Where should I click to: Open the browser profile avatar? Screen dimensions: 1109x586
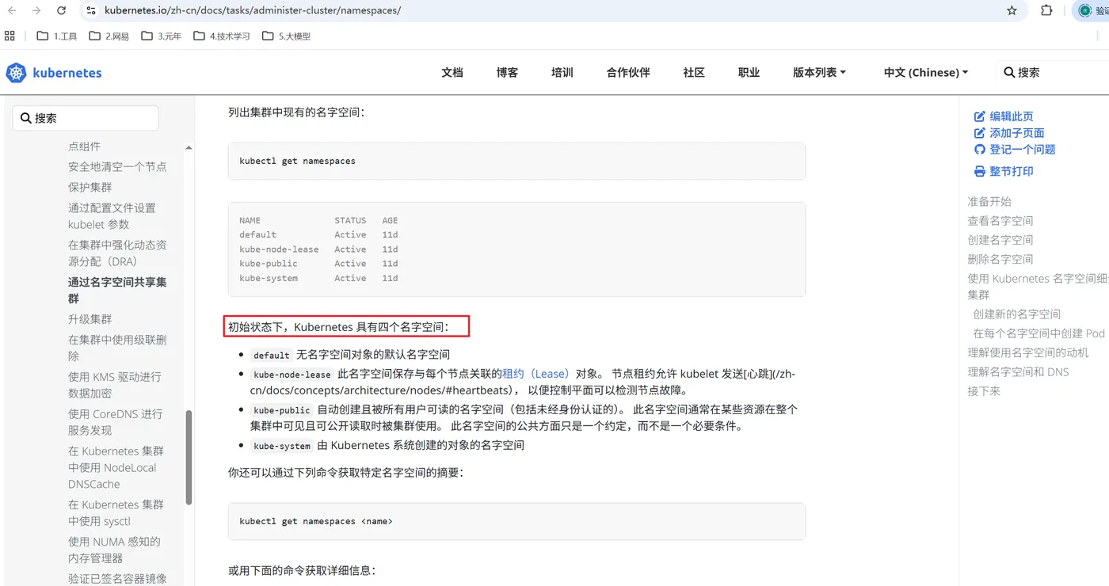click(1085, 10)
